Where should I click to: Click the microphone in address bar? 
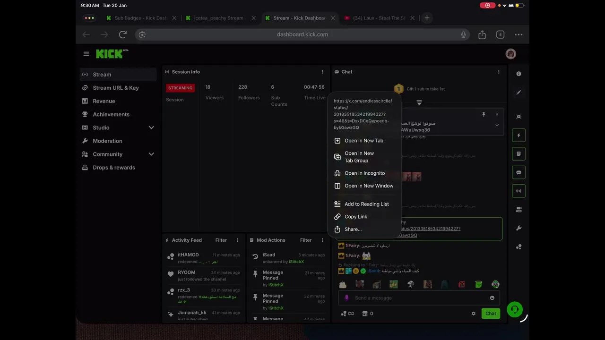464,34
